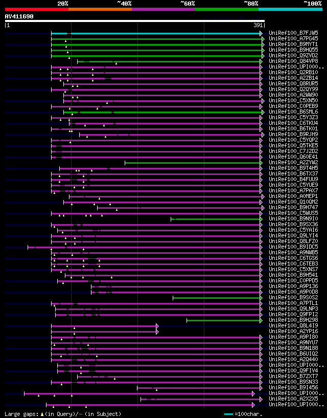The height and width of the screenshot is (418, 327).
Task: Click the purple ~60% identity color segment
Action: (163, 9)
